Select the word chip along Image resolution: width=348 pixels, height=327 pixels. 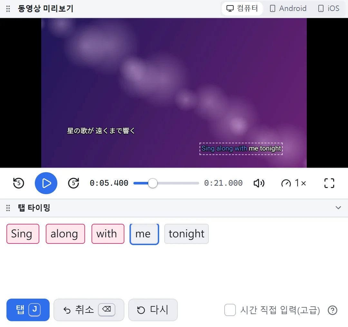(x=65, y=234)
